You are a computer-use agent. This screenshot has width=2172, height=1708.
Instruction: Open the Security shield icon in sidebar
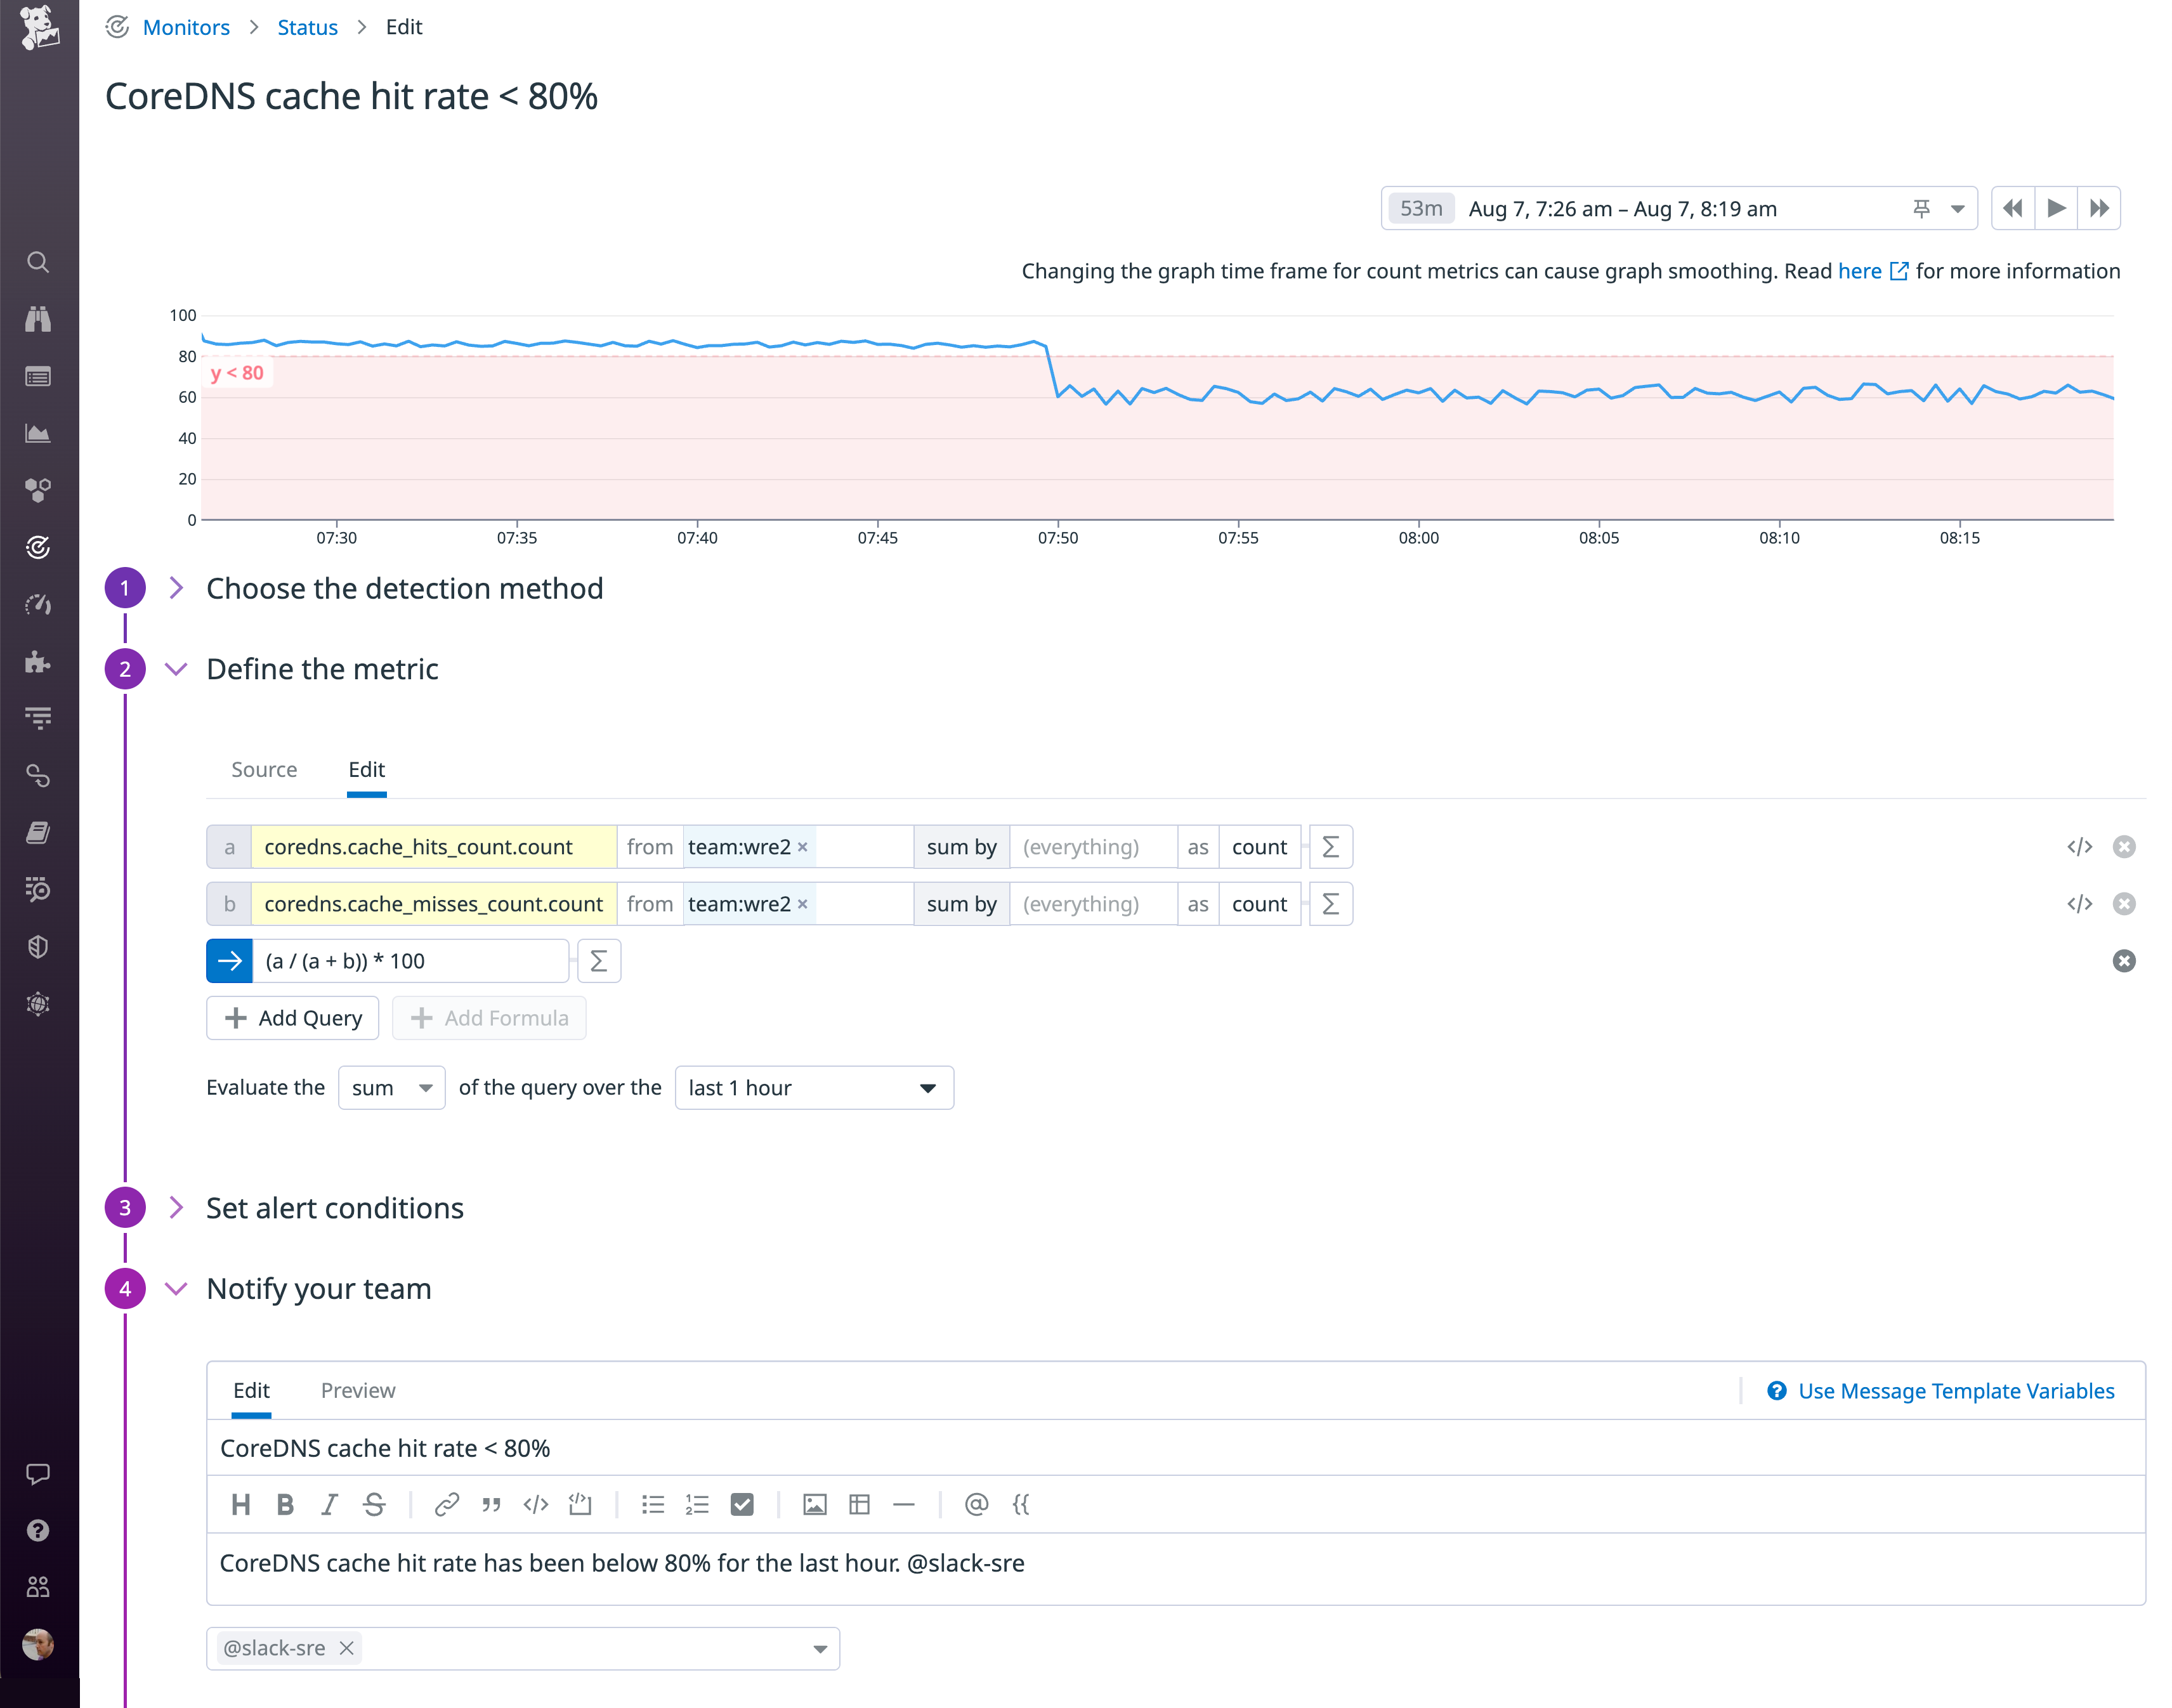click(38, 947)
